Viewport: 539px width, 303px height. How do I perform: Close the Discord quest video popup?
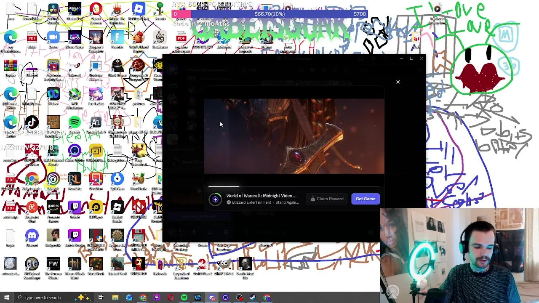[398, 82]
